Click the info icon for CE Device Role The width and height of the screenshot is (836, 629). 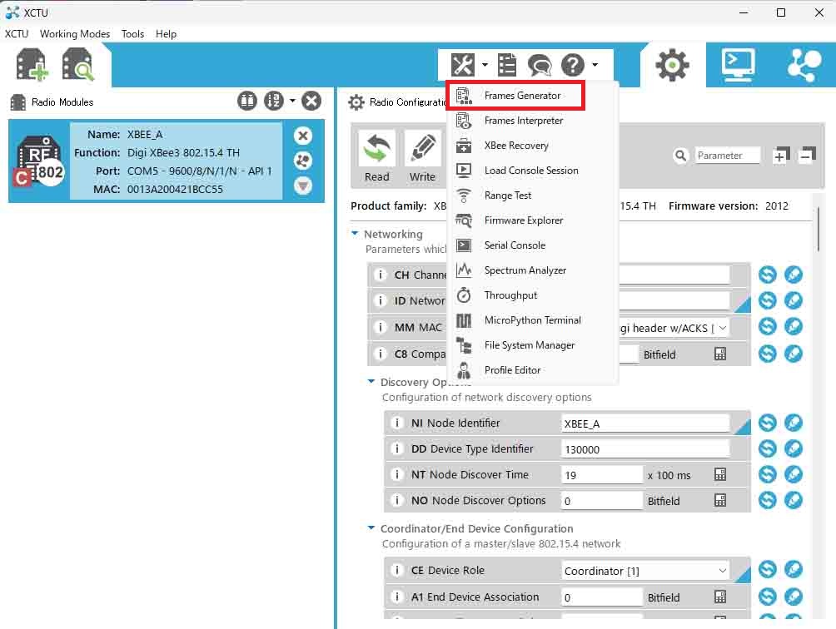click(396, 571)
